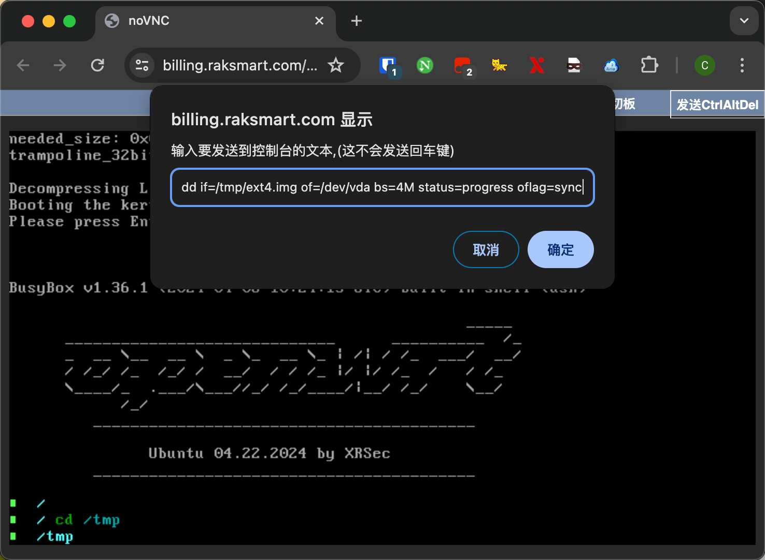This screenshot has height=560, width=765.
Task: Open the red X extension
Action: pyautogui.click(x=537, y=65)
